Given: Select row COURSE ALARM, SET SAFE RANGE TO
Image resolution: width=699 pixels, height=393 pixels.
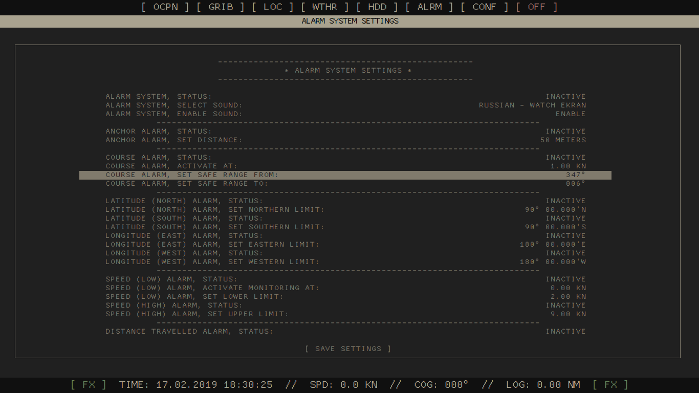Looking at the screenshot, I should (187, 183).
